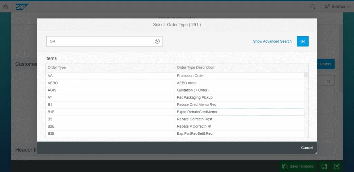This screenshot has width=354, height=172.
Task: Select order type AGIS
Action: click(x=110, y=90)
